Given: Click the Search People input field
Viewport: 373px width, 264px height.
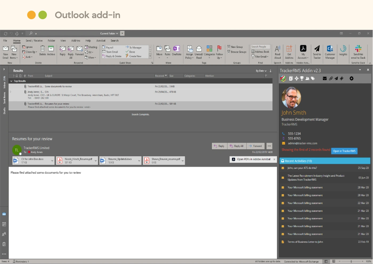Looking at the screenshot, I should [261, 47].
